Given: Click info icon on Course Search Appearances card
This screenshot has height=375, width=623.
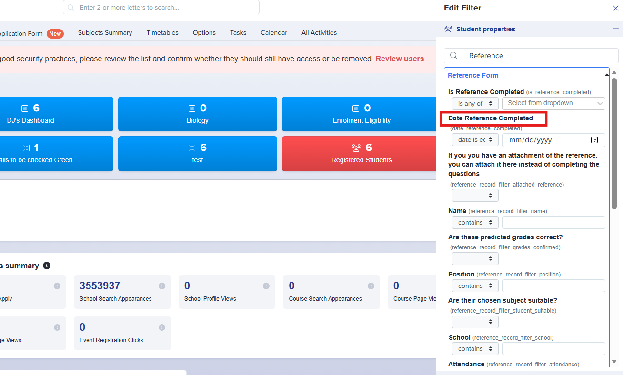Looking at the screenshot, I should (371, 286).
